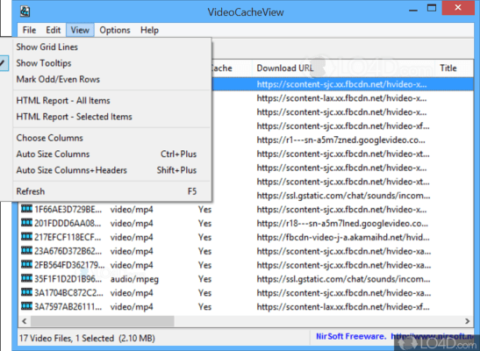Select the highlighted scontent-sjc URL row
This screenshot has height=351, width=480.
[342, 84]
